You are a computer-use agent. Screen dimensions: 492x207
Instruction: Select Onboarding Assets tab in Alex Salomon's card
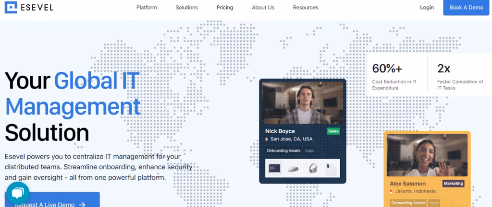pyautogui.click(x=408, y=203)
